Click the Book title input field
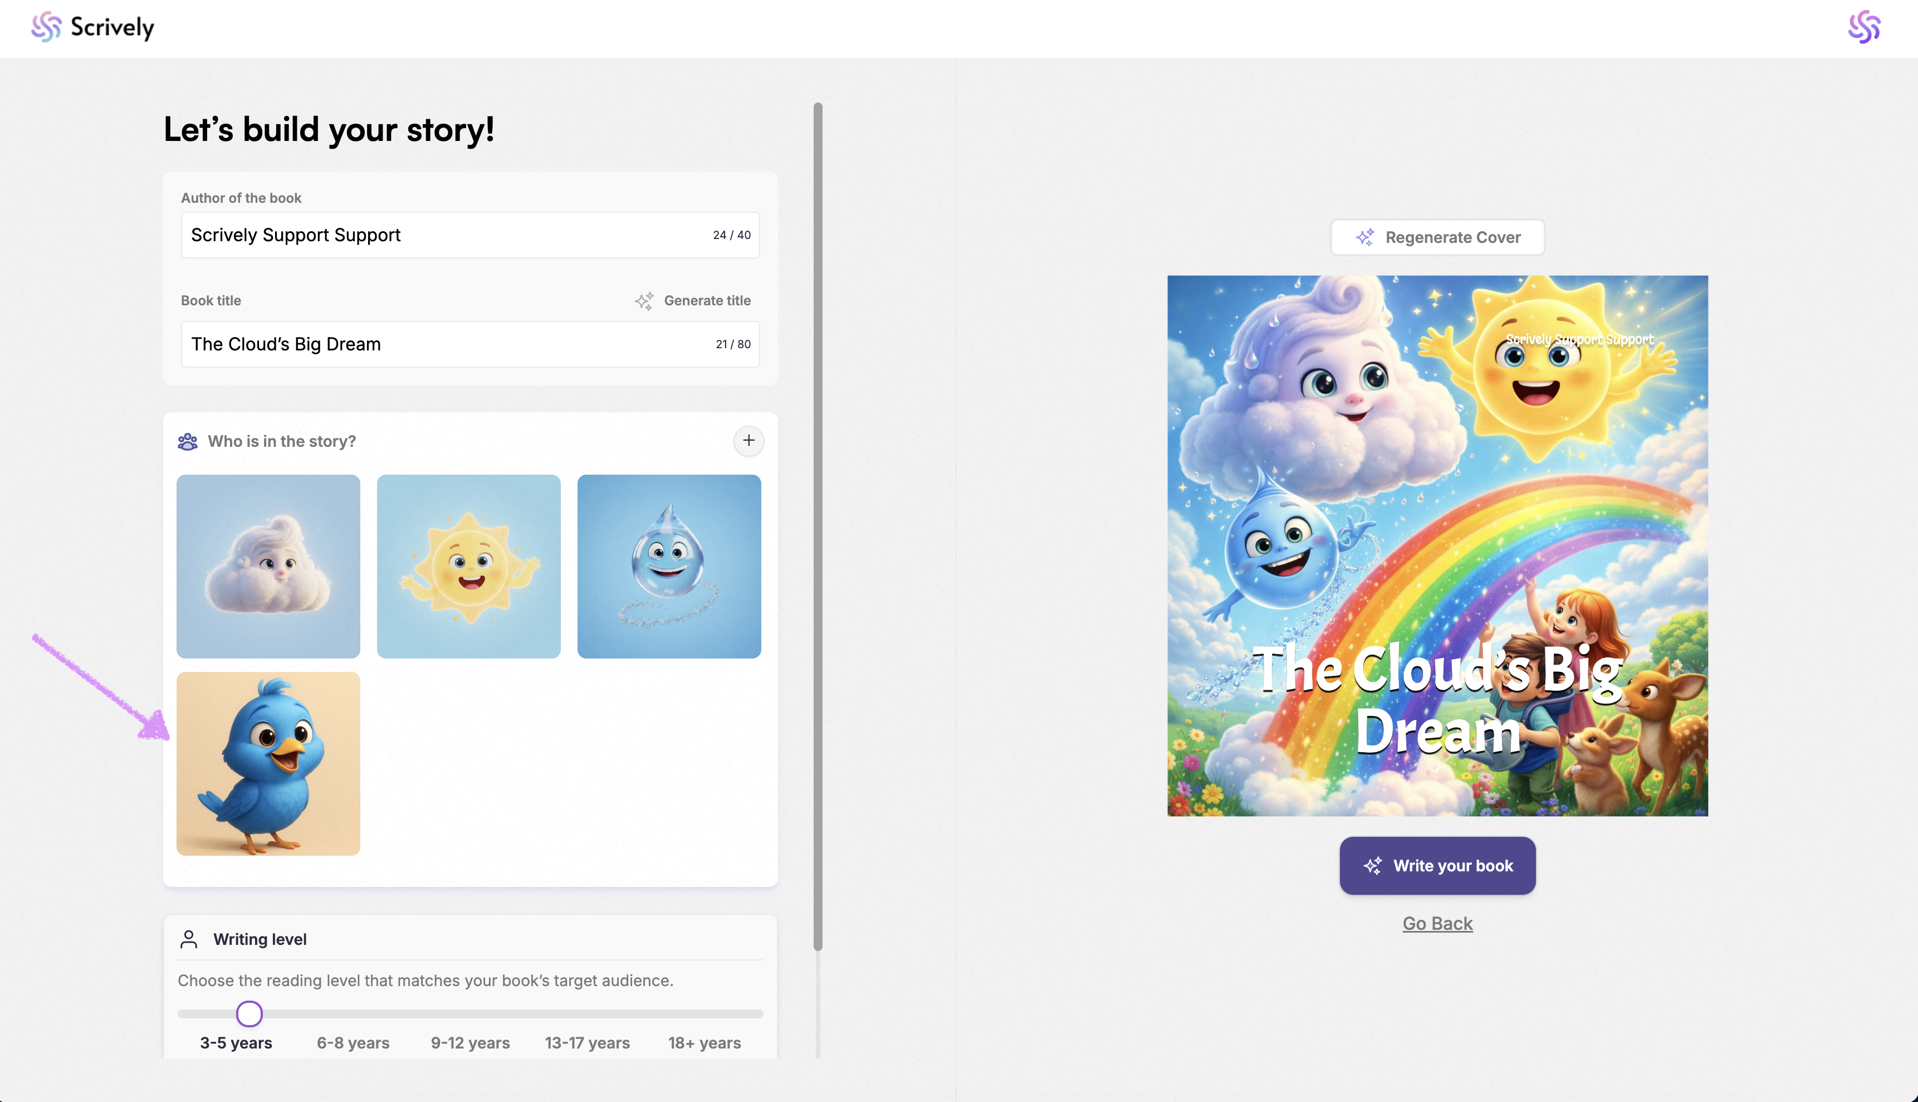The image size is (1918, 1102). [x=447, y=344]
